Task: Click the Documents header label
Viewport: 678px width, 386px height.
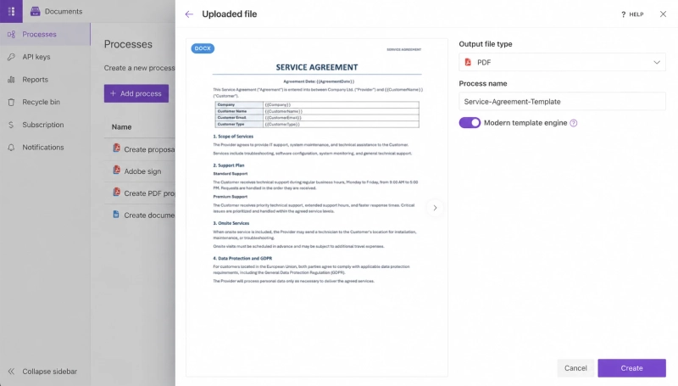Action: [x=64, y=11]
